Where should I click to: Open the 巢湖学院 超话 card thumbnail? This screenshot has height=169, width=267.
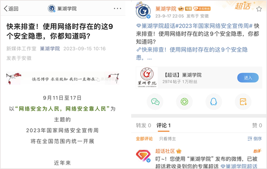pos(147,78)
